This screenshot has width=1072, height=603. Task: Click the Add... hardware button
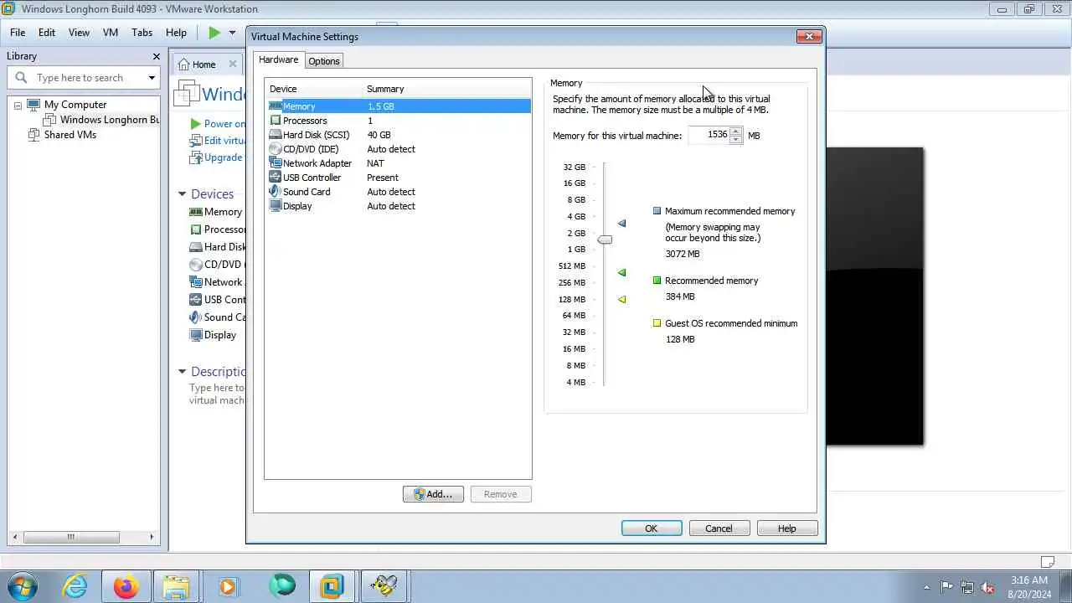(x=433, y=494)
